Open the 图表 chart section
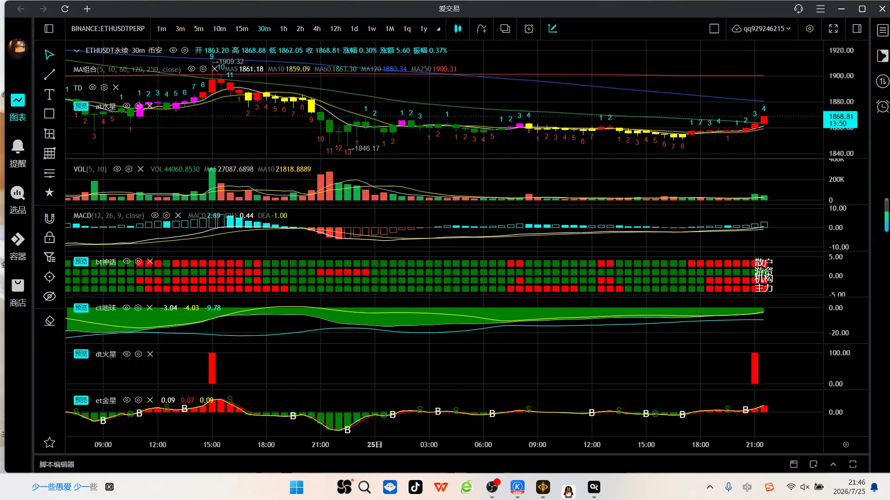 (18, 108)
